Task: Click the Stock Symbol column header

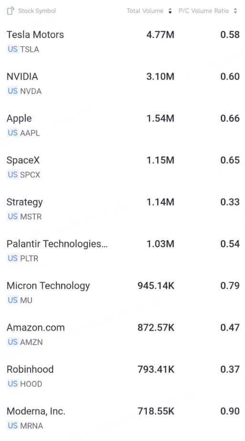Action: tap(37, 11)
